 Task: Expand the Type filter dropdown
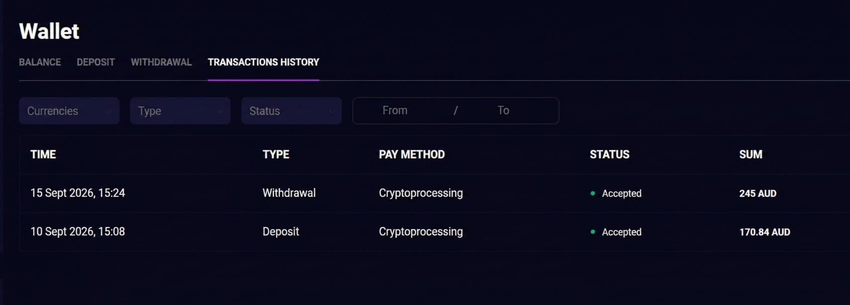tap(180, 111)
